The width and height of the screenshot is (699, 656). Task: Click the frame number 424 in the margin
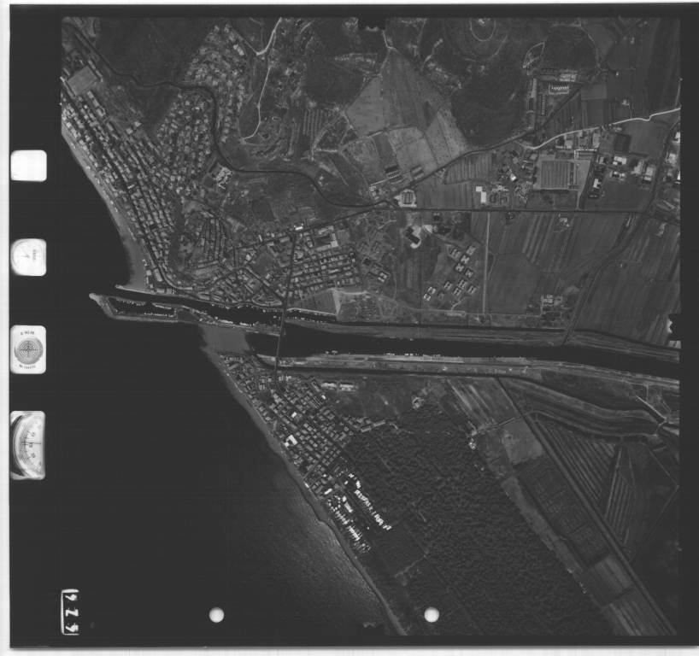point(70,612)
